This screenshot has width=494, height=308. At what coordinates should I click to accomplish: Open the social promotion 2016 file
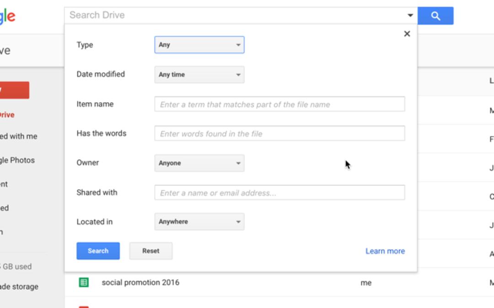pyautogui.click(x=140, y=282)
